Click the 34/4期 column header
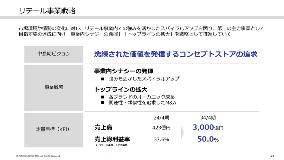 (x=208, y=117)
